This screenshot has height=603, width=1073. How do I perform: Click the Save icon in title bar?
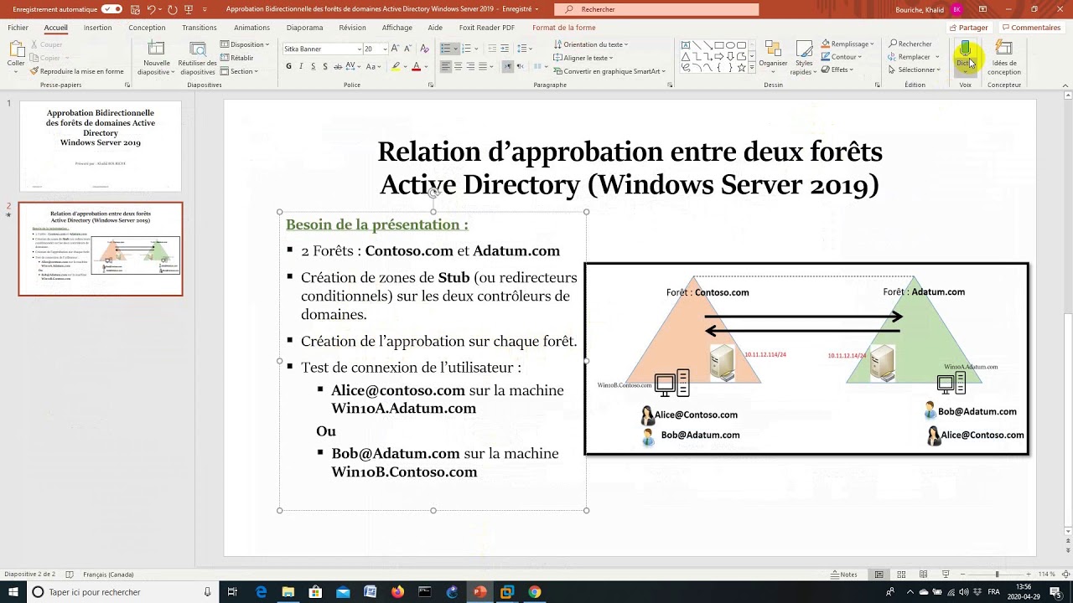point(135,9)
